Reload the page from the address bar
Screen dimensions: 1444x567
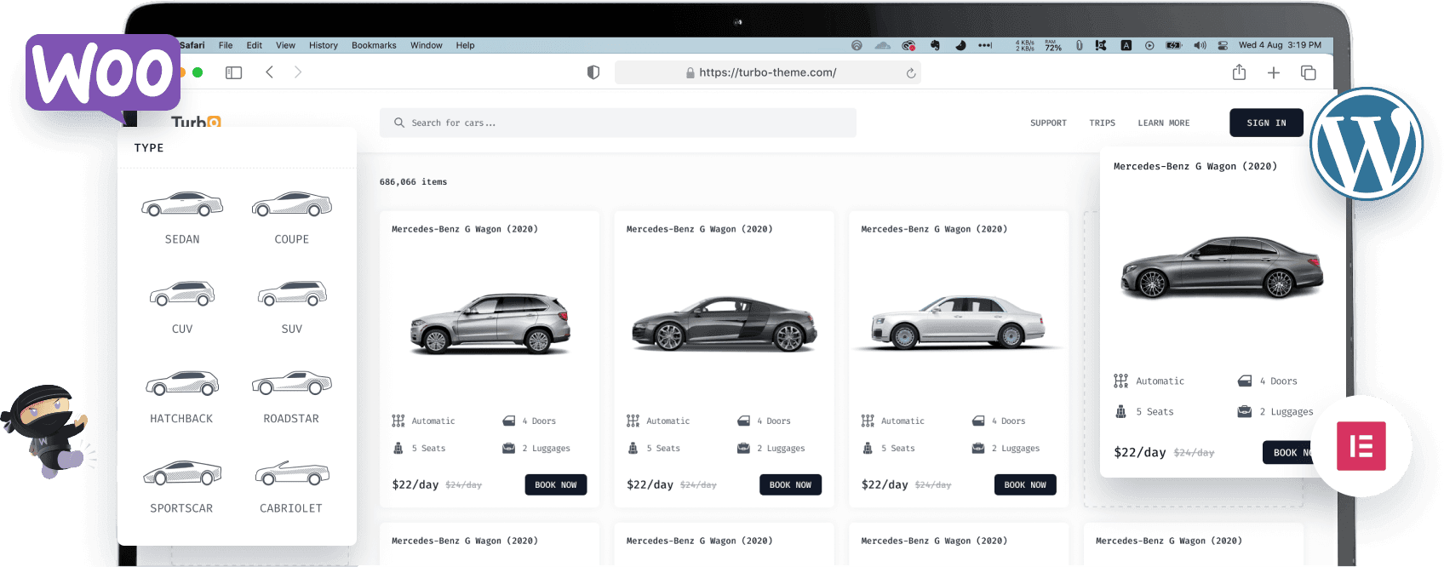point(911,73)
